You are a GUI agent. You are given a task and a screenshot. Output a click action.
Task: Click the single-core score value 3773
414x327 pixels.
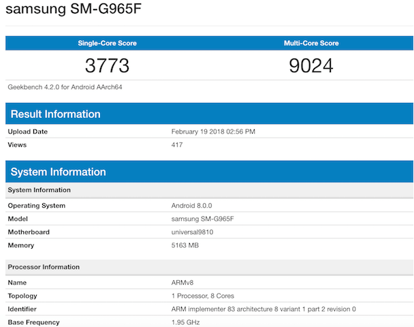pyautogui.click(x=107, y=66)
